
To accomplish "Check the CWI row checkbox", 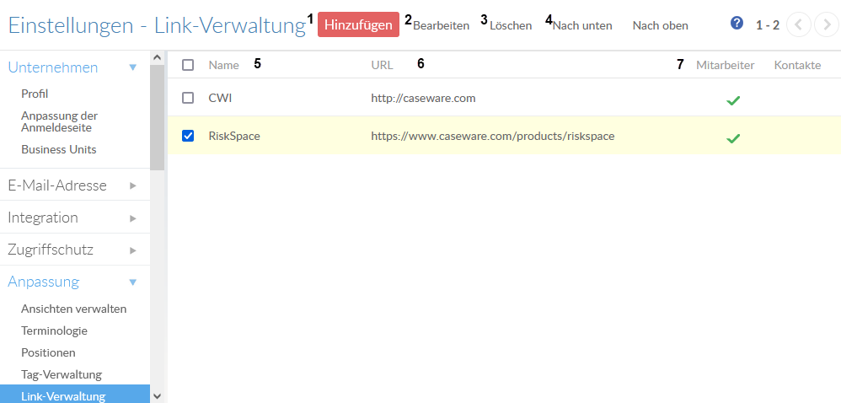I will pyautogui.click(x=188, y=98).
